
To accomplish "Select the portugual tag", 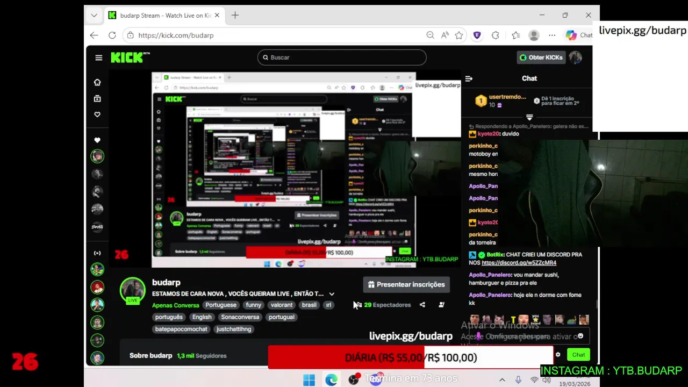I will click(282, 317).
